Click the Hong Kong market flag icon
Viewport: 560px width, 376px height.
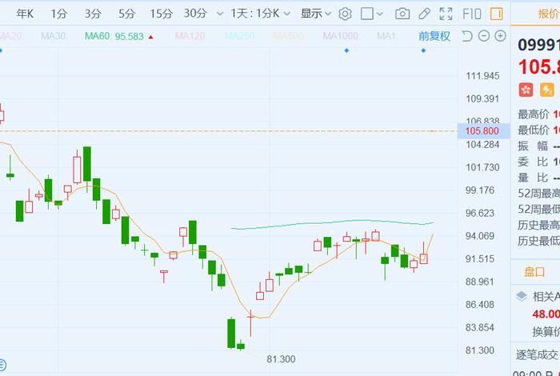[x=526, y=90]
